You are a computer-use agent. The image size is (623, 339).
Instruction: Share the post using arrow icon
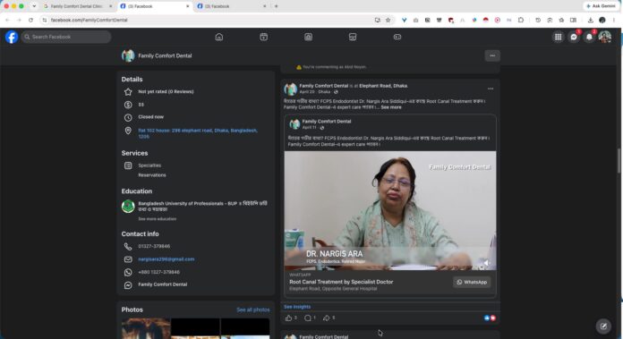(326, 318)
